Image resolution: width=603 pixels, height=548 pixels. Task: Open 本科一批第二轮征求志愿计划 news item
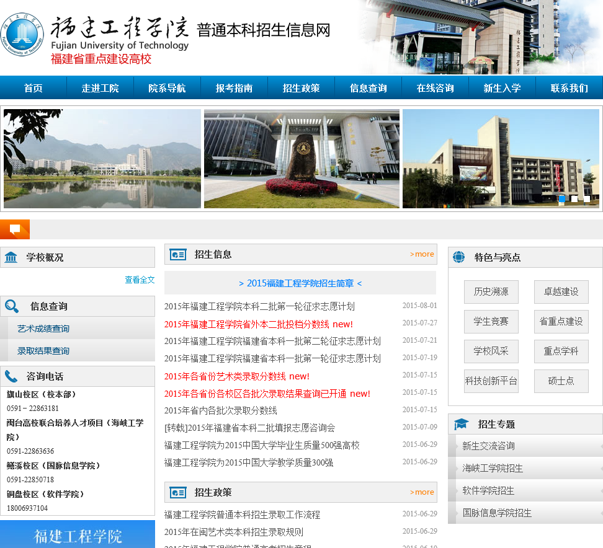tap(272, 341)
